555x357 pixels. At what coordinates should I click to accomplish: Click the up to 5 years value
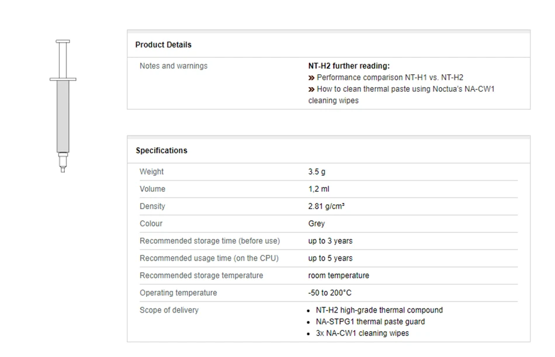(330, 258)
